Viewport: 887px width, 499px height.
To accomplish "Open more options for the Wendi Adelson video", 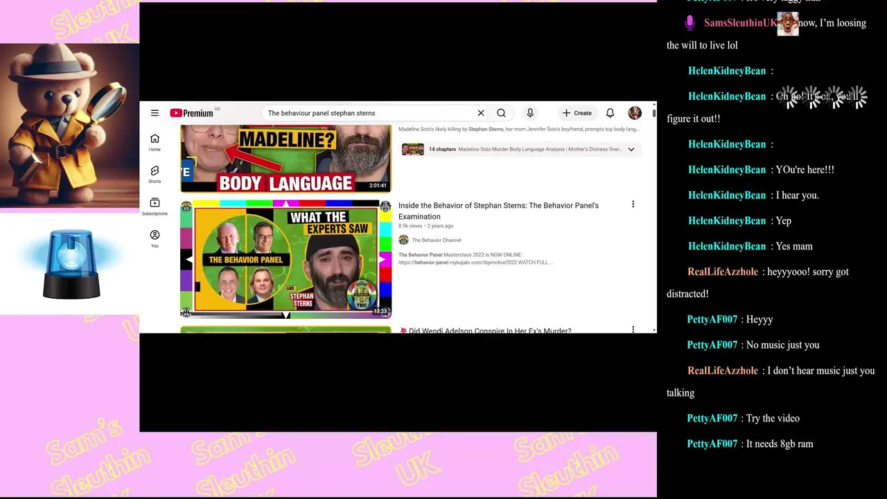I will 633,329.
